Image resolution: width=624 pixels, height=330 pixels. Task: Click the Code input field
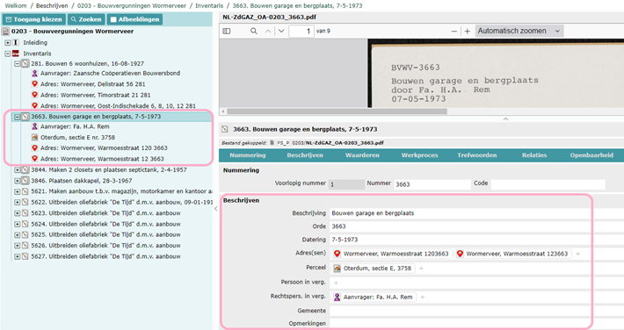pyautogui.click(x=548, y=184)
